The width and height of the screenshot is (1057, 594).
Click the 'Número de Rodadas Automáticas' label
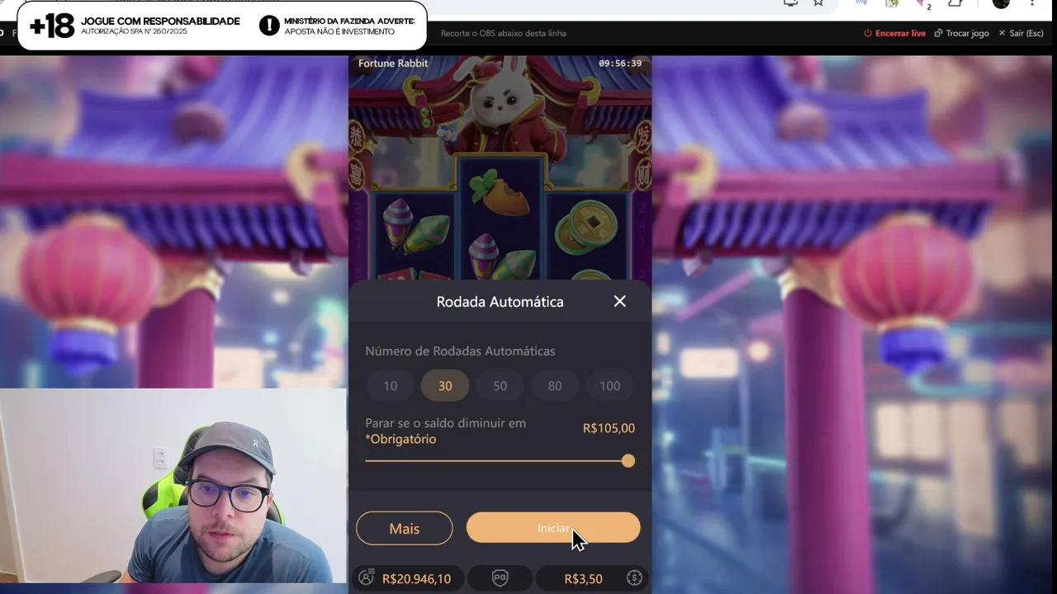460,351
